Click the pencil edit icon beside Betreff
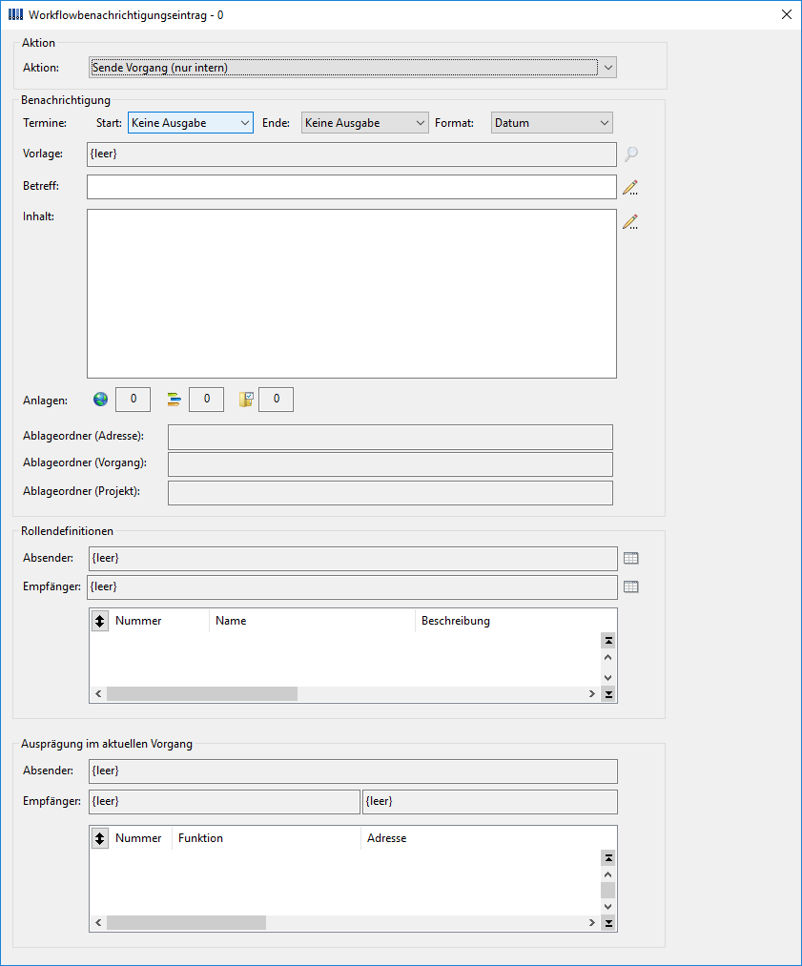802x966 pixels. tap(630, 187)
